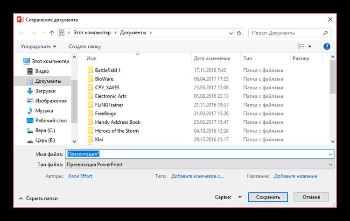Open view options dropdown arrow
This screenshot has width=350, height=221.
310,46
